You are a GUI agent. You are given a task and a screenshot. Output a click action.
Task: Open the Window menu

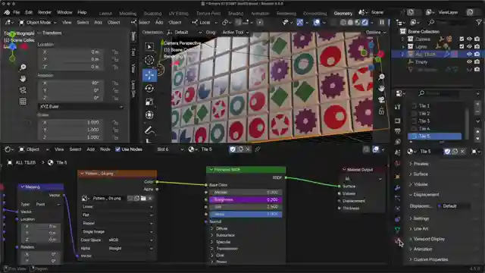[64, 12]
